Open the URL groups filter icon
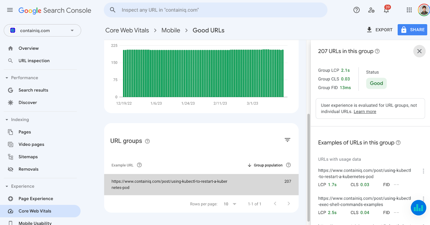 287,140
